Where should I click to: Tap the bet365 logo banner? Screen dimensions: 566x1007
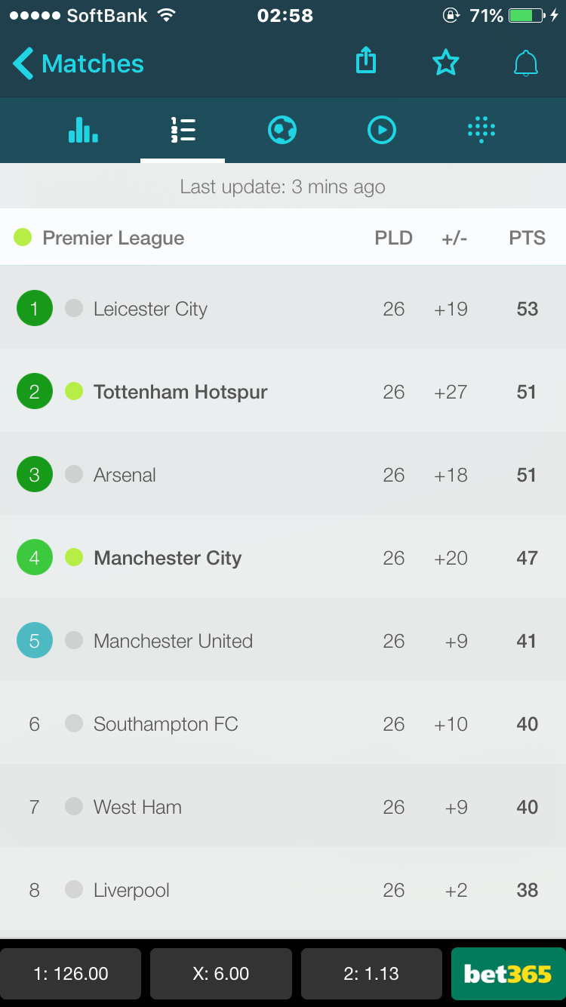pyautogui.click(x=508, y=974)
